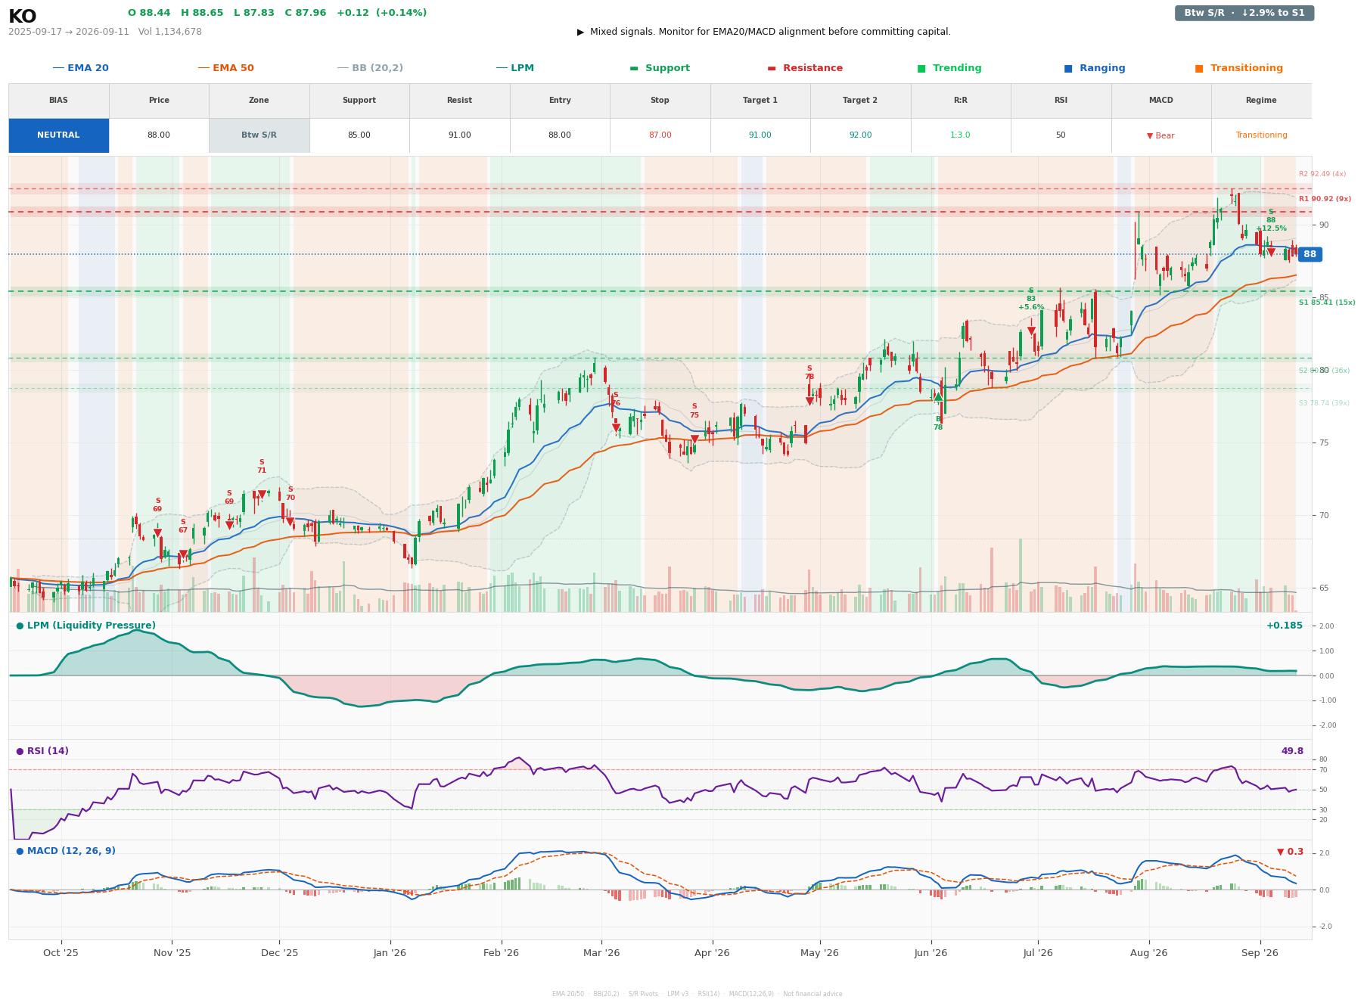Toggle the LPM legend entry

(x=515, y=68)
